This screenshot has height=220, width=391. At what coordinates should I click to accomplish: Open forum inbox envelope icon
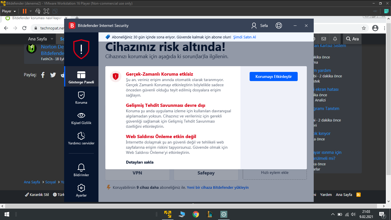[x=324, y=39]
